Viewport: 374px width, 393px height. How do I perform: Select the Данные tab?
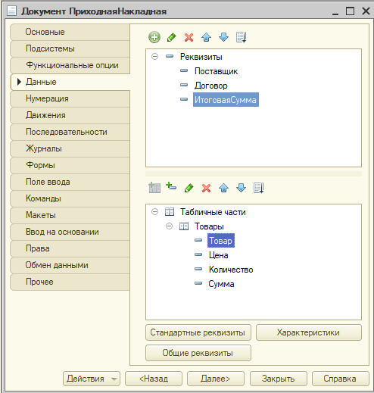(x=70, y=82)
